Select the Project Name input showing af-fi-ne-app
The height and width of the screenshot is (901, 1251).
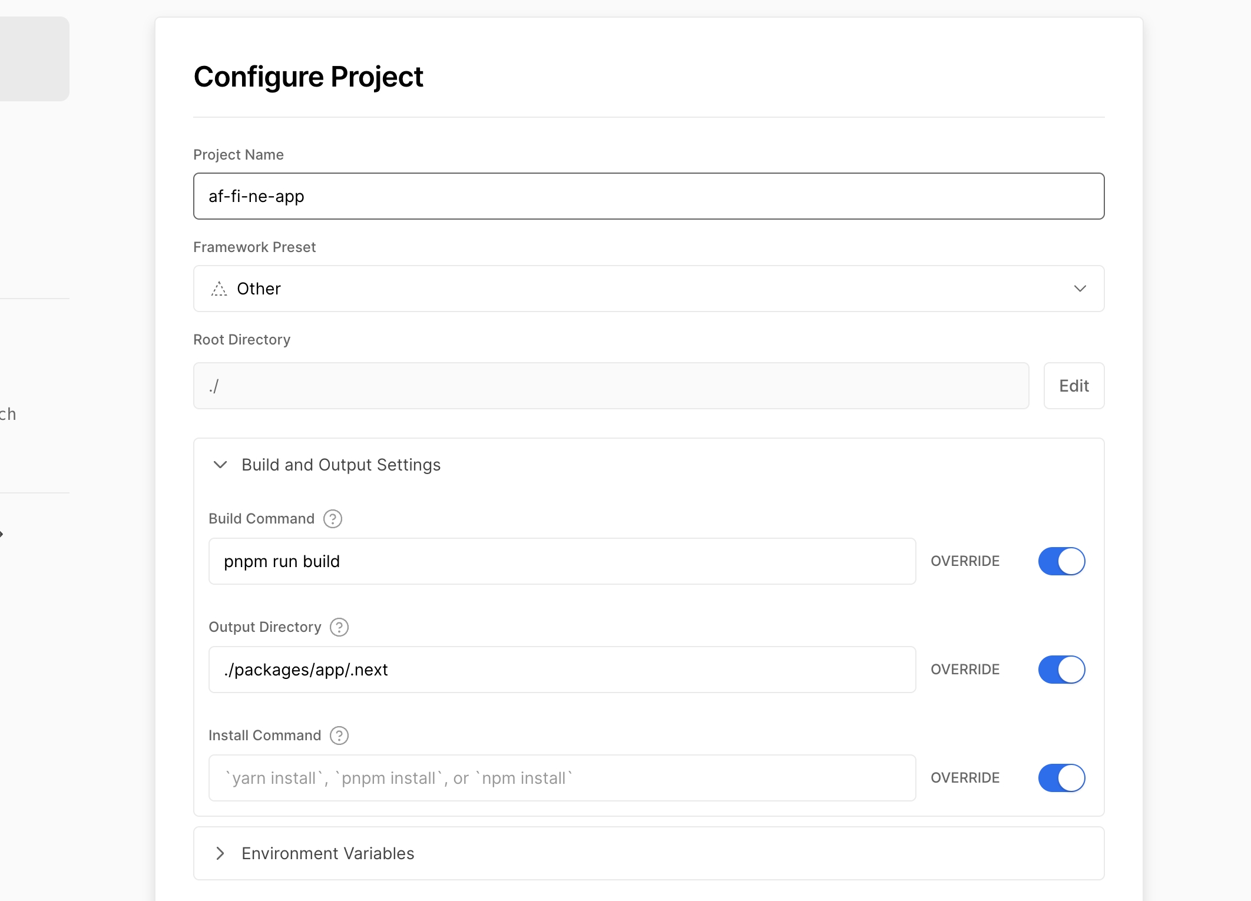click(648, 196)
